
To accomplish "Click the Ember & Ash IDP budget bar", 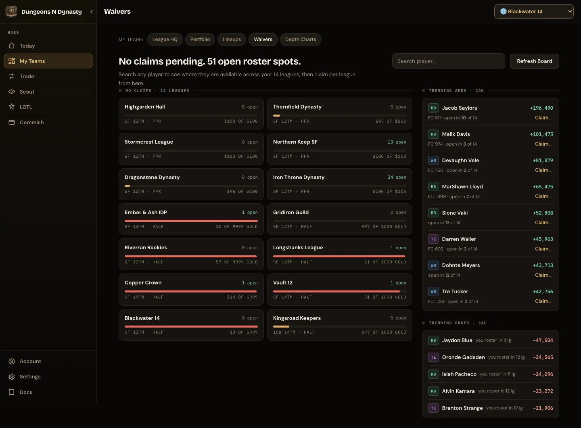I will [191, 221].
